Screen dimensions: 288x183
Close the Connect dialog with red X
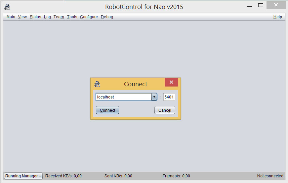pyautogui.click(x=171, y=82)
